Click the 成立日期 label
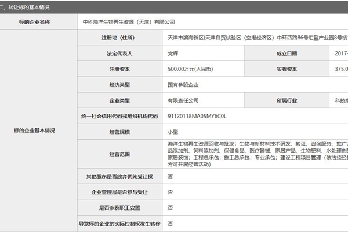The height and width of the screenshot is (232, 348). pyautogui.click(x=286, y=53)
